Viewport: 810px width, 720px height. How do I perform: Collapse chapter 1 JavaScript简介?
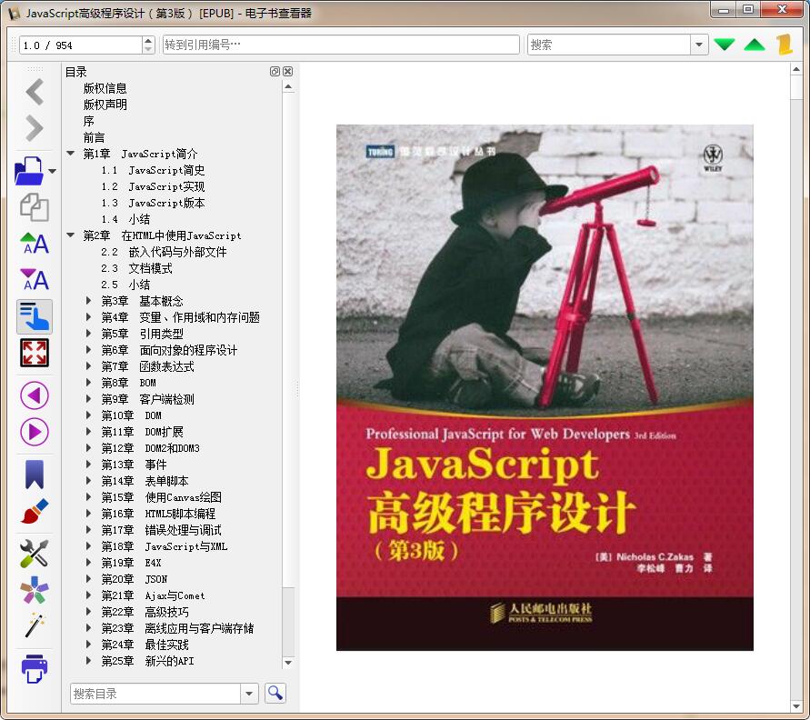point(71,153)
